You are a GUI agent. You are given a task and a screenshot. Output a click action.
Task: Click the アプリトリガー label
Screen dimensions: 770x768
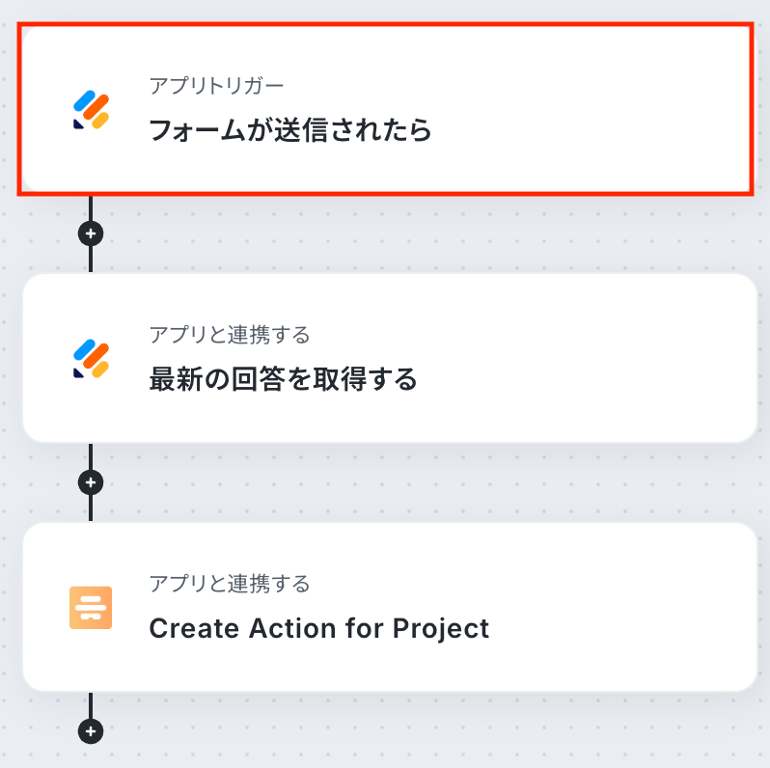pos(216,86)
